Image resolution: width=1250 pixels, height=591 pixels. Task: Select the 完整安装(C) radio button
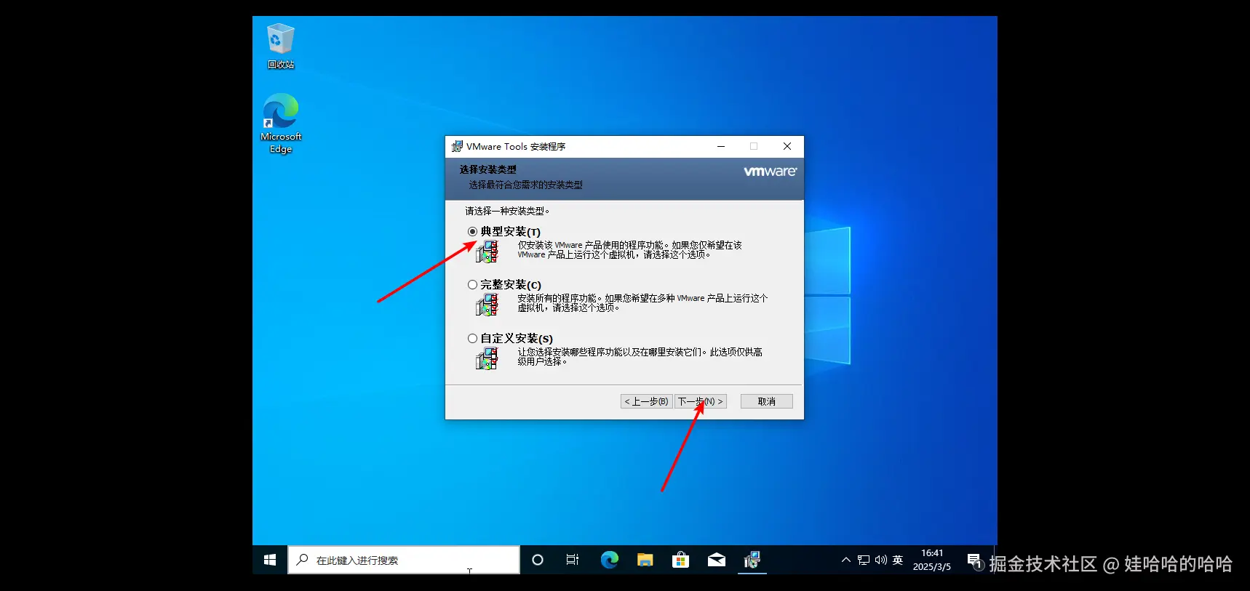472,285
